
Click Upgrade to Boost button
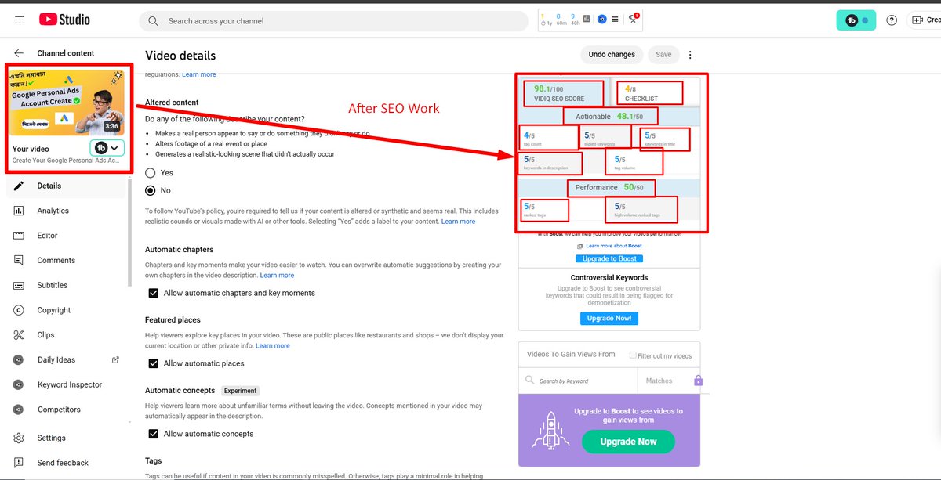tap(609, 258)
